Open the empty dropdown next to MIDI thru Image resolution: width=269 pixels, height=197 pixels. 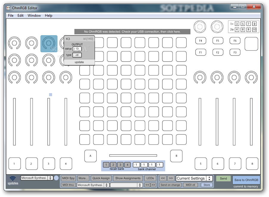click(126, 185)
